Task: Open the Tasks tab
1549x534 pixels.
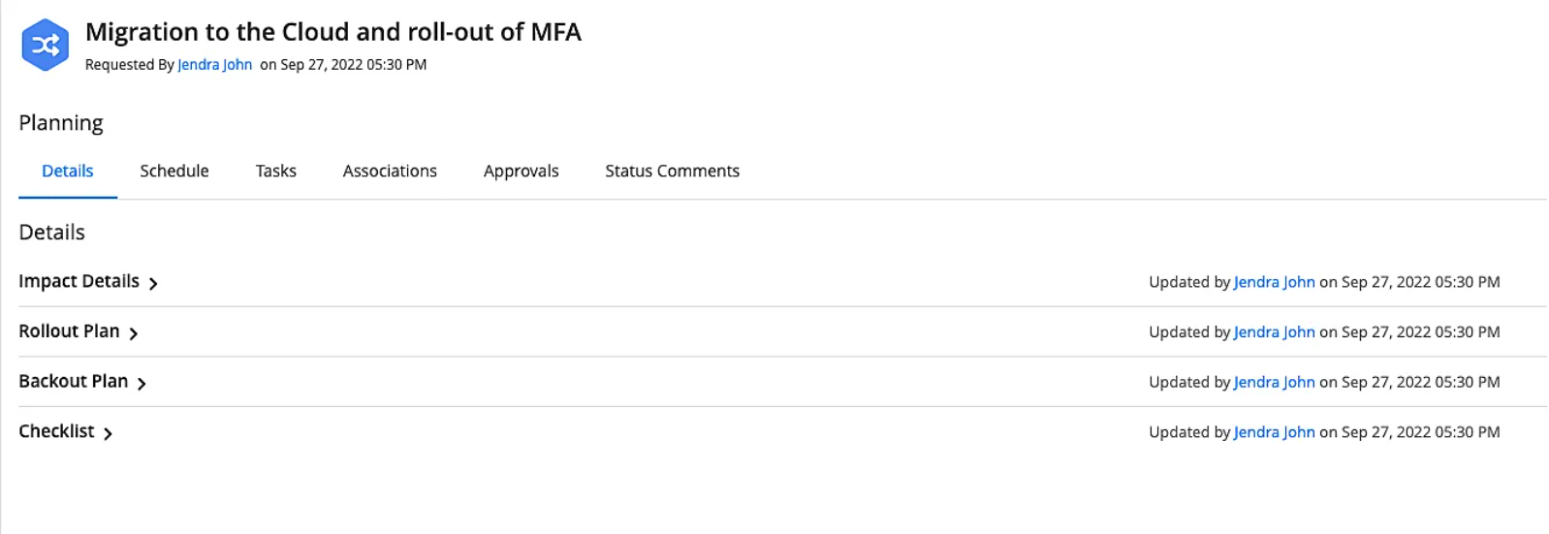Action: coord(276,172)
